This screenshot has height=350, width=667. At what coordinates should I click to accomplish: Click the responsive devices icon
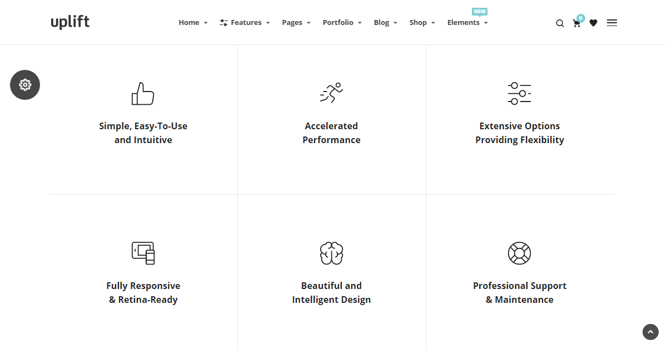pyautogui.click(x=143, y=253)
